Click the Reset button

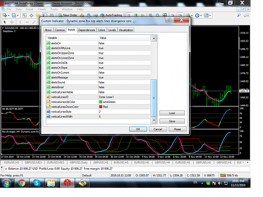[178, 129]
